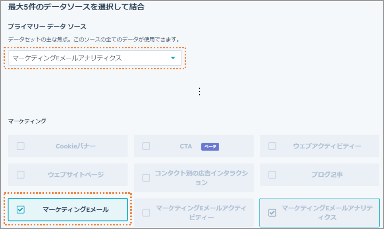The height and width of the screenshot is (229, 384).
Task: Check the ウェブアクティビティー checkbox
Action: tap(272, 146)
